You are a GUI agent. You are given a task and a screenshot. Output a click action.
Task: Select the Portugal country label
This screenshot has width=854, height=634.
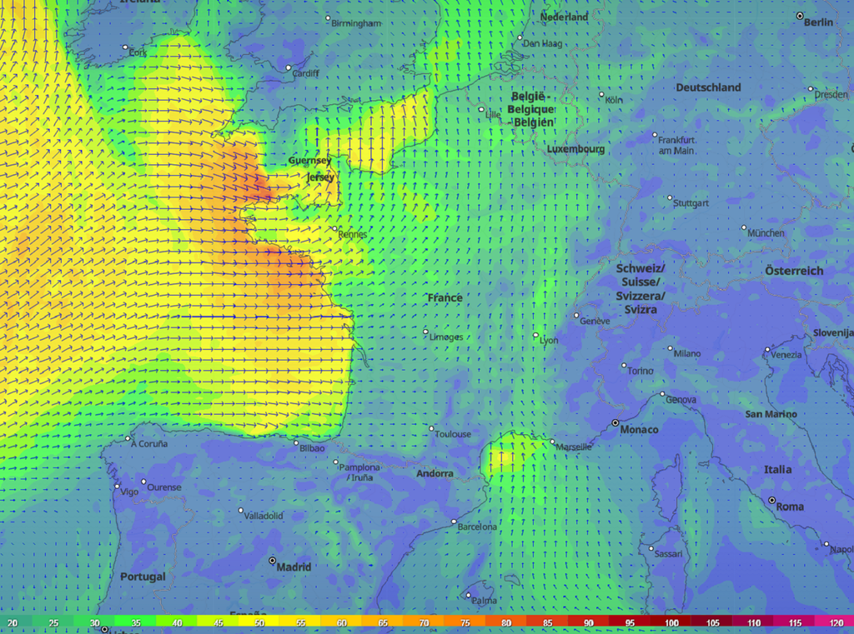pyautogui.click(x=143, y=577)
